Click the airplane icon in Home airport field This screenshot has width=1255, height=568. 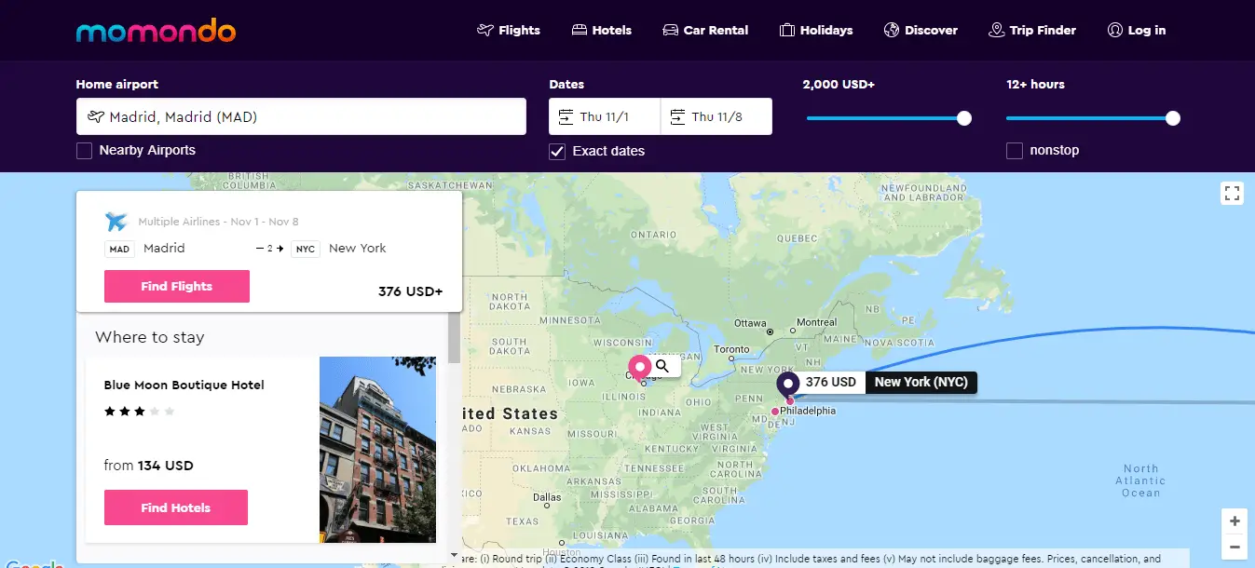point(95,116)
